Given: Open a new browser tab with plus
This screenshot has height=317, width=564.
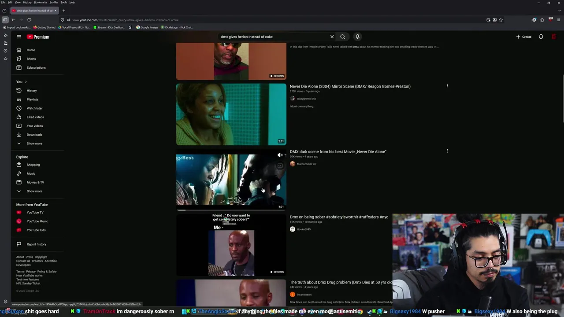Looking at the screenshot, I should coord(63,11).
